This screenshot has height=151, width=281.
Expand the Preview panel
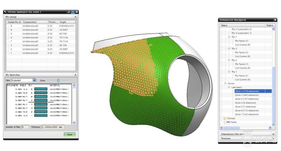[273, 138]
